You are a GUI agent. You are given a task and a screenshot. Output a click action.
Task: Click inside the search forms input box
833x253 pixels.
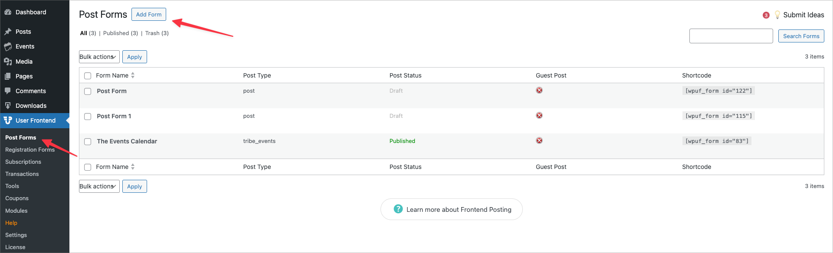pyautogui.click(x=731, y=36)
